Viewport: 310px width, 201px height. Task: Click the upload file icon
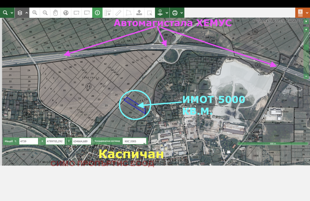[x=139, y=12]
